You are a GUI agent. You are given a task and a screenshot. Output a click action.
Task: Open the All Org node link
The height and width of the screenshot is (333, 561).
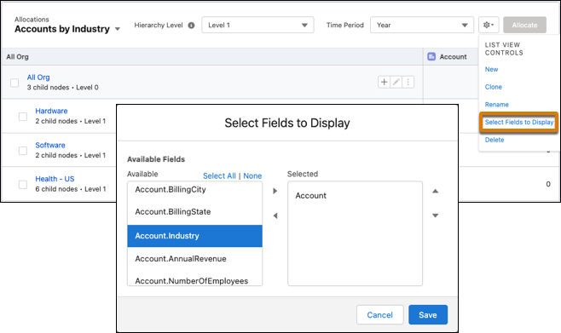(38, 78)
